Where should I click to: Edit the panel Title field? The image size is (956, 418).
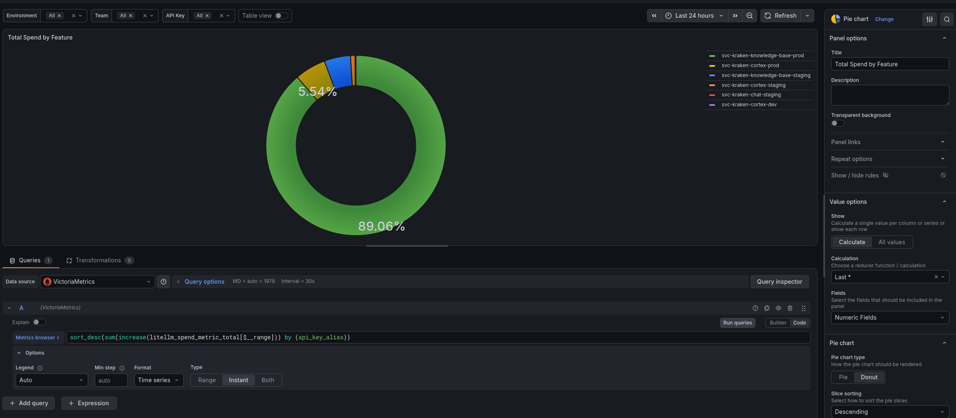[890, 64]
